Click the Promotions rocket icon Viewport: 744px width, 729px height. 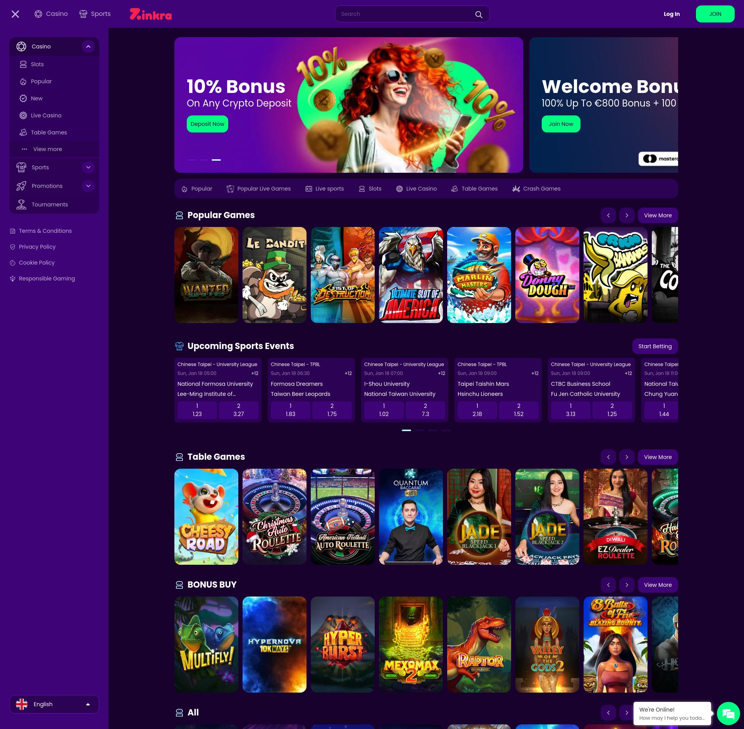coord(21,186)
